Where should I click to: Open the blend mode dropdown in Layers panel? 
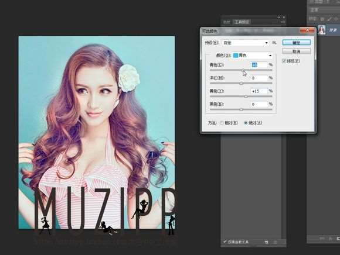point(323,10)
